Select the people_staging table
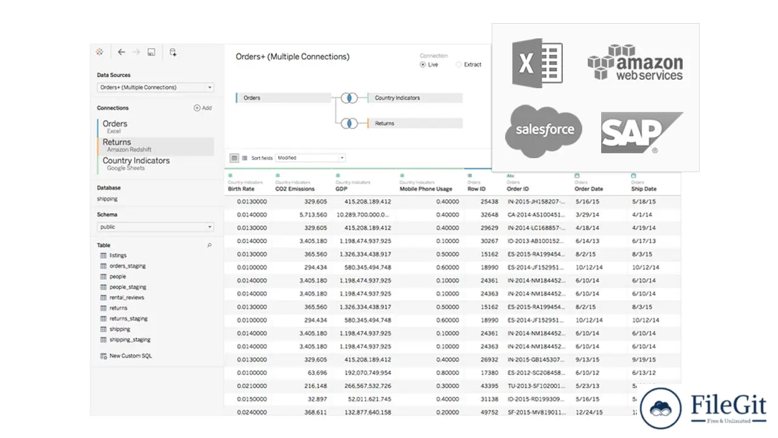Screen dimensions: 778x438 128,287
